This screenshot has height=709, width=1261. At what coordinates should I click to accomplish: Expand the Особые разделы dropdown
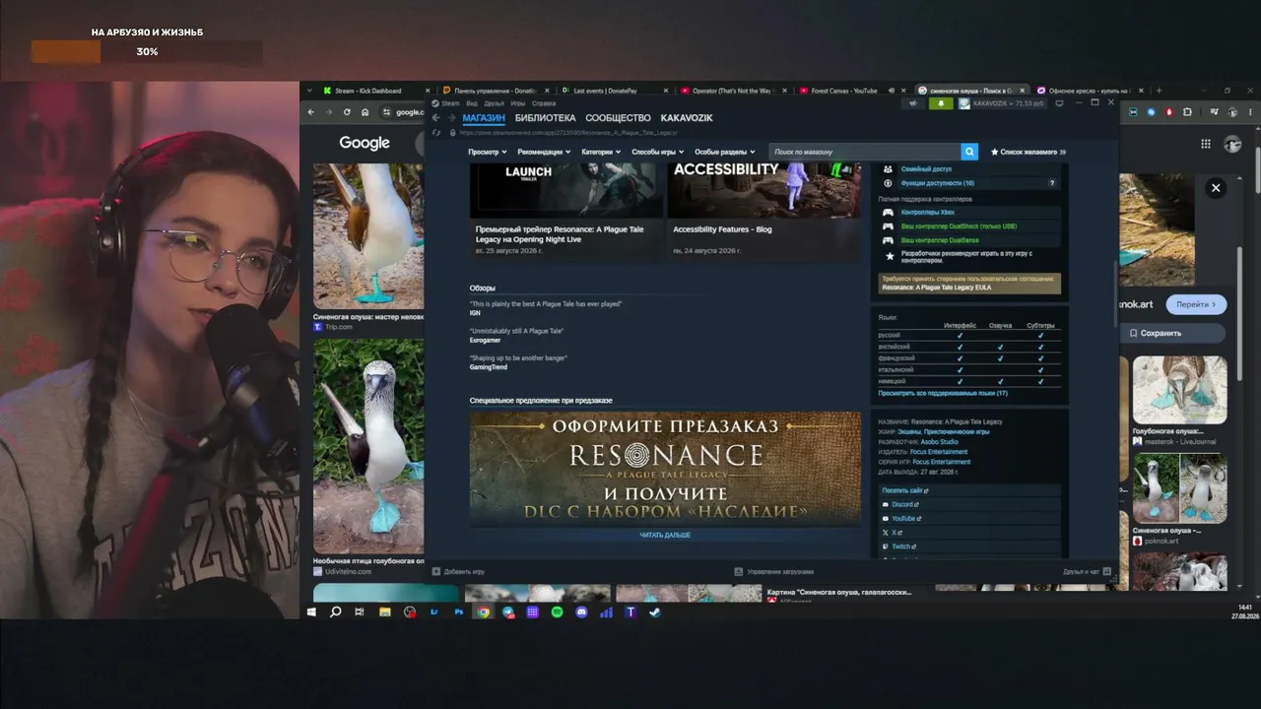click(724, 152)
